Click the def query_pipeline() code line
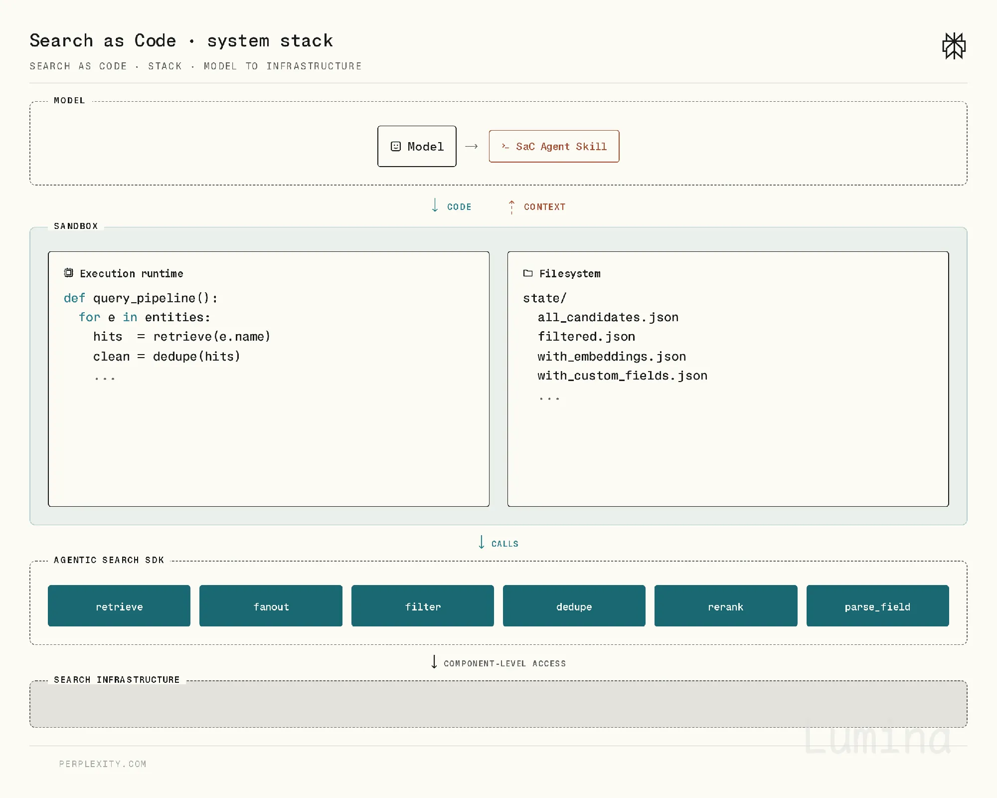This screenshot has width=997, height=798. tap(141, 298)
